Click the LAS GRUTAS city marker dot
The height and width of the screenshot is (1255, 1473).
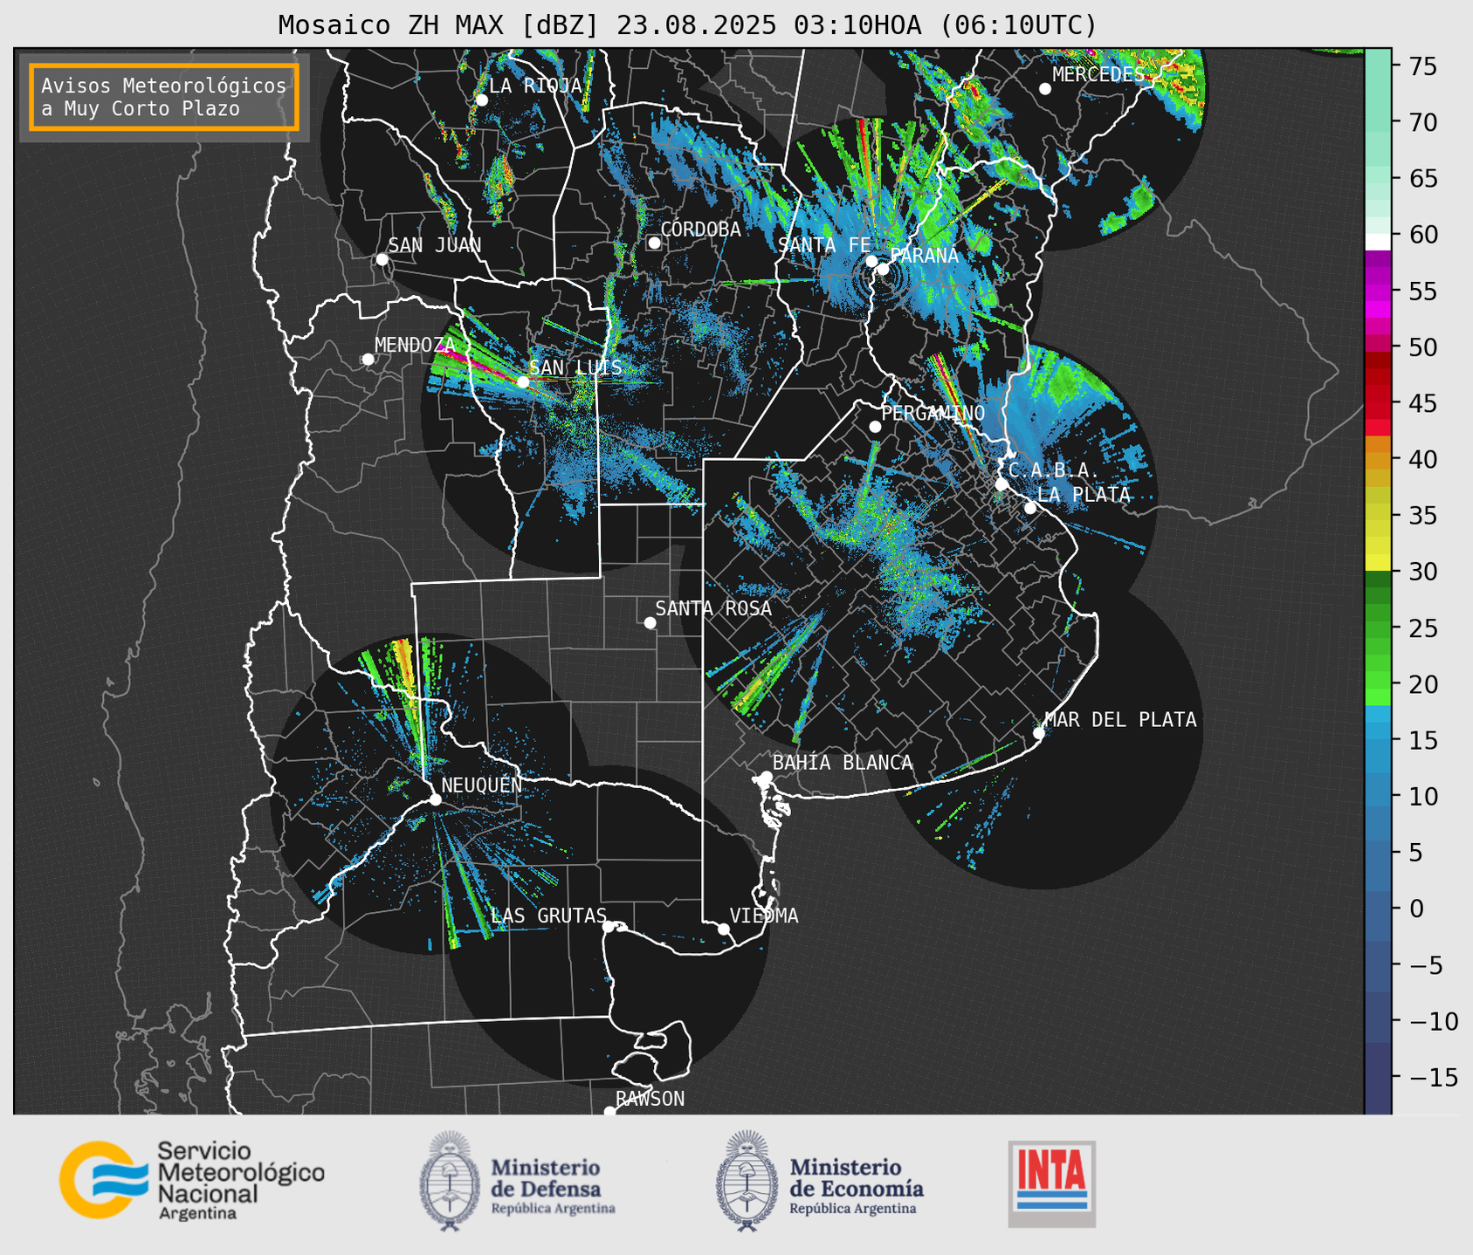609,927
